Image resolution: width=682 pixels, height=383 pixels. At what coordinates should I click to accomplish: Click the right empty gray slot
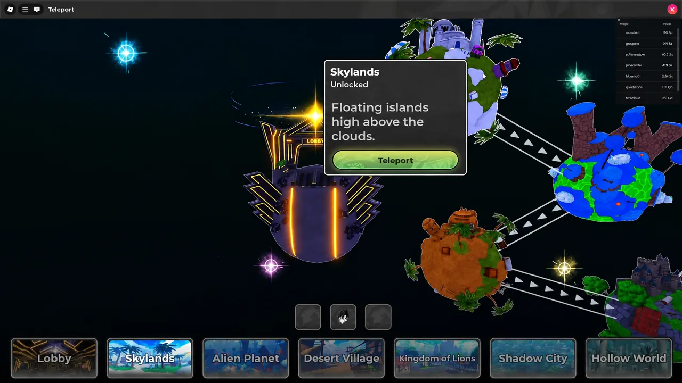click(378, 317)
